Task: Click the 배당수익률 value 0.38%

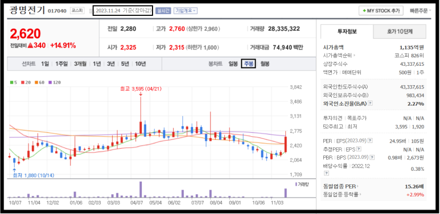Action: [418, 169]
